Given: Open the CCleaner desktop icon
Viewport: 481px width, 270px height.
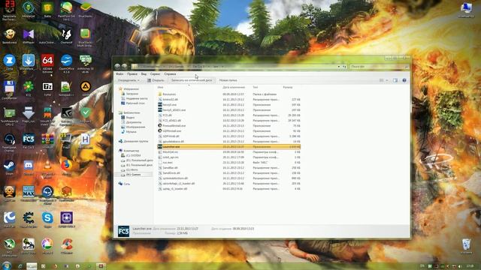Looking at the screenshot, I should tap(66, 245).
